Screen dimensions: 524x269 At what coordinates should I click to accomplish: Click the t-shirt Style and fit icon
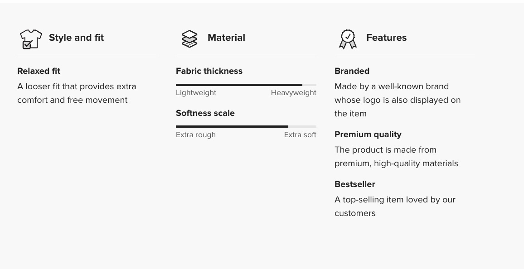click(31, 39)
